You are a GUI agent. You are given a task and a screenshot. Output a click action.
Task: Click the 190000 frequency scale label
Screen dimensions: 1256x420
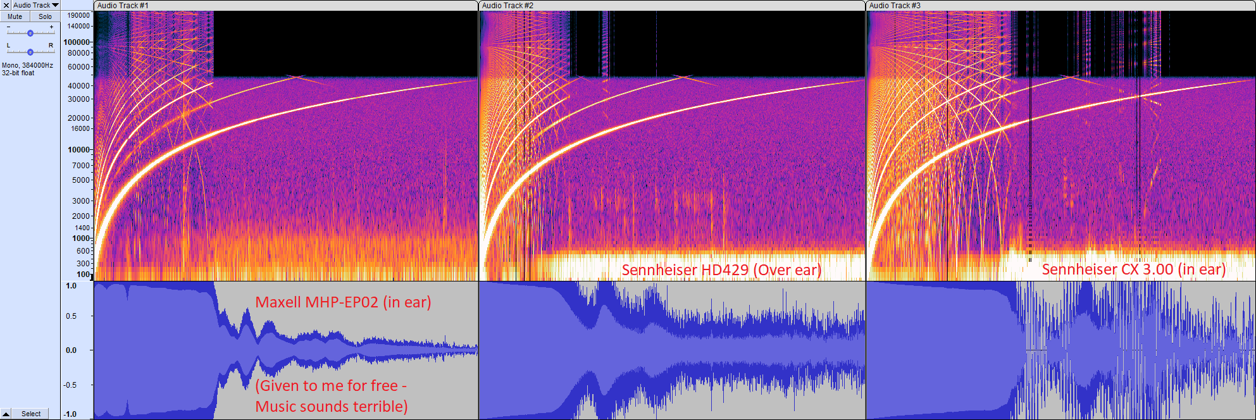[78, 15]
